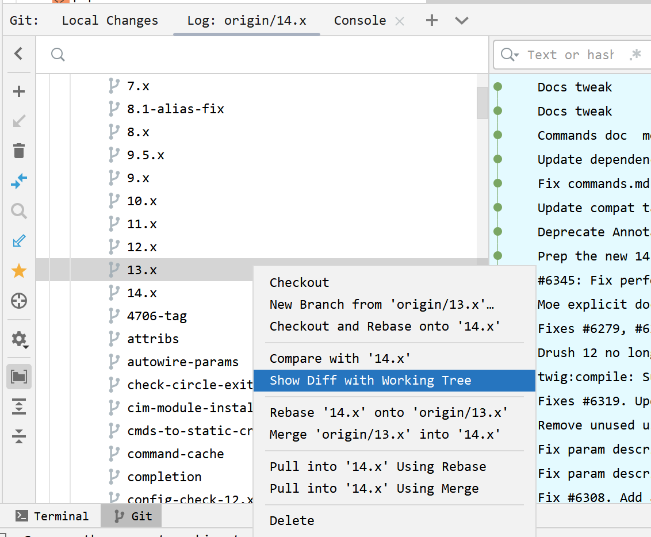
Task: Select branch attribs
Action: 153,339
